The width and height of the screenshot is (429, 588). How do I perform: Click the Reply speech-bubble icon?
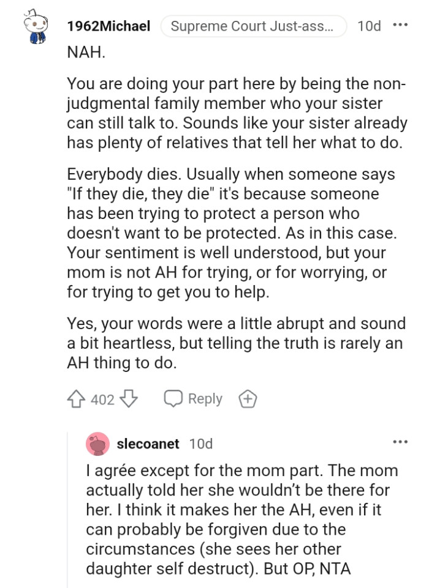click(x=174, y=399)
